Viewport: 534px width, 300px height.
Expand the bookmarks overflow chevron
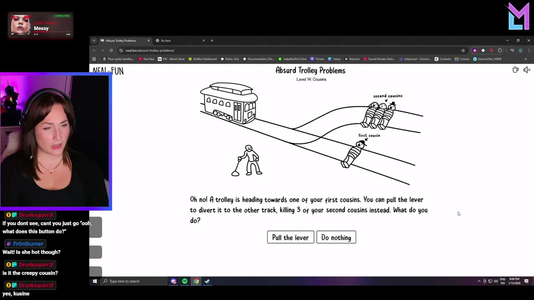click(526, 59)
